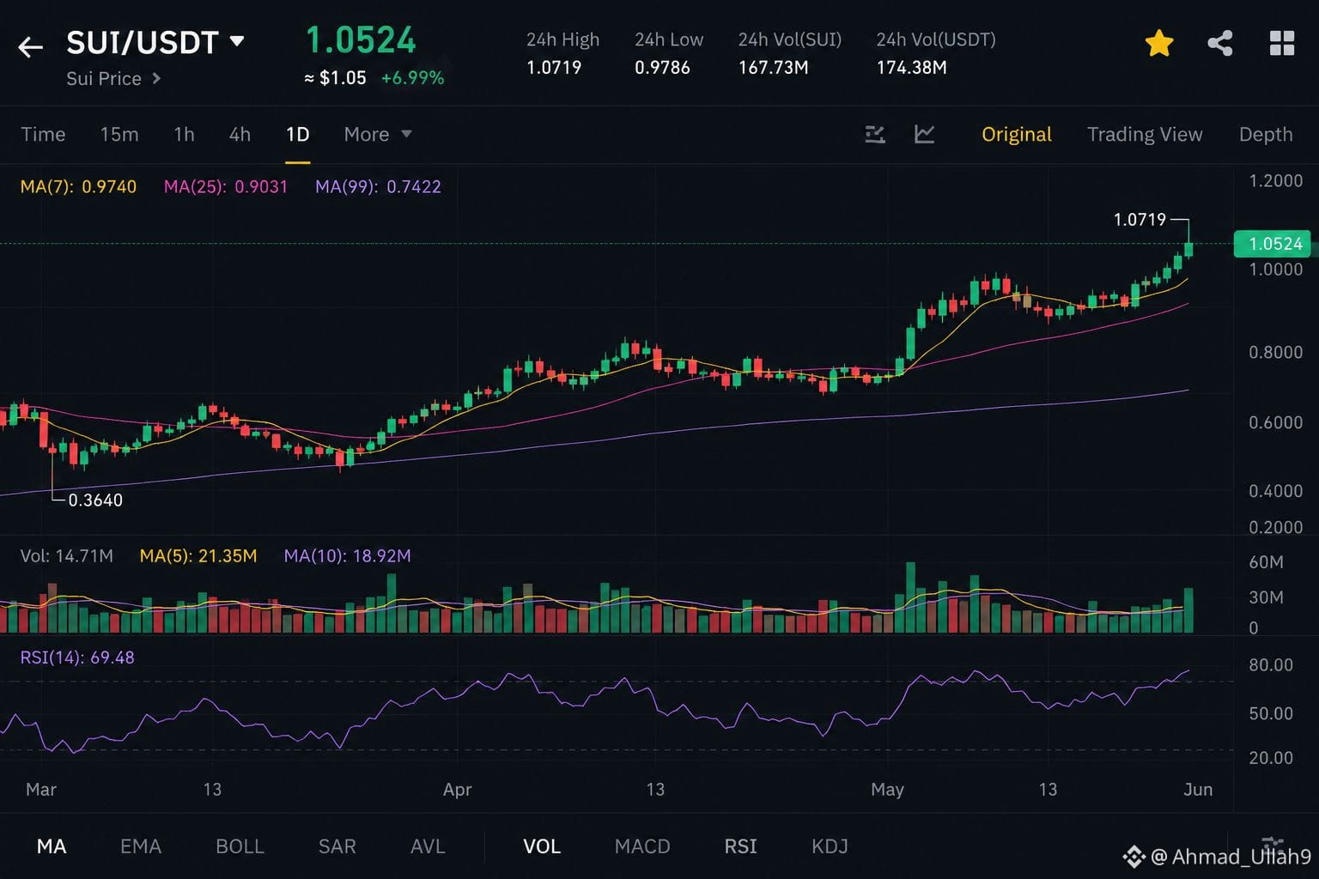Select the 15m interval
This screenshot has width=1319, height=879.
[119, 134]
